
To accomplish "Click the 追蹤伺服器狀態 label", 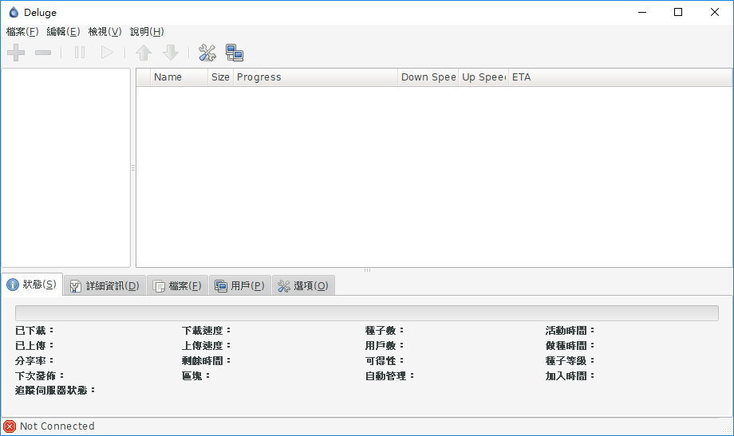I will [x=55, y=390].
